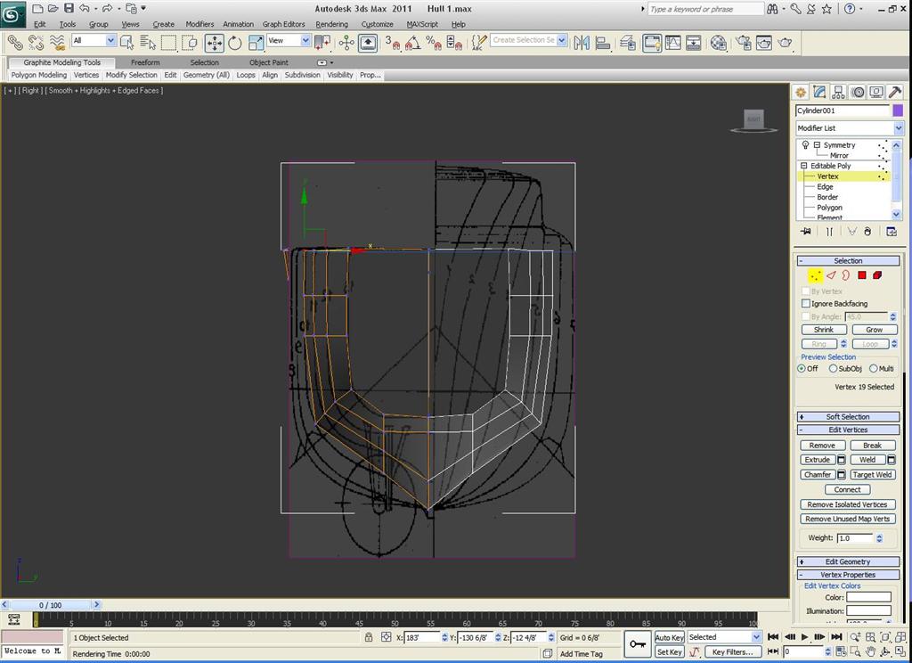Switch to the Object Paint ribbon tab

(x=269, y=62)
